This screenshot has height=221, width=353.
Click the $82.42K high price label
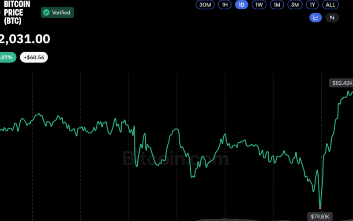click(342, 83)
